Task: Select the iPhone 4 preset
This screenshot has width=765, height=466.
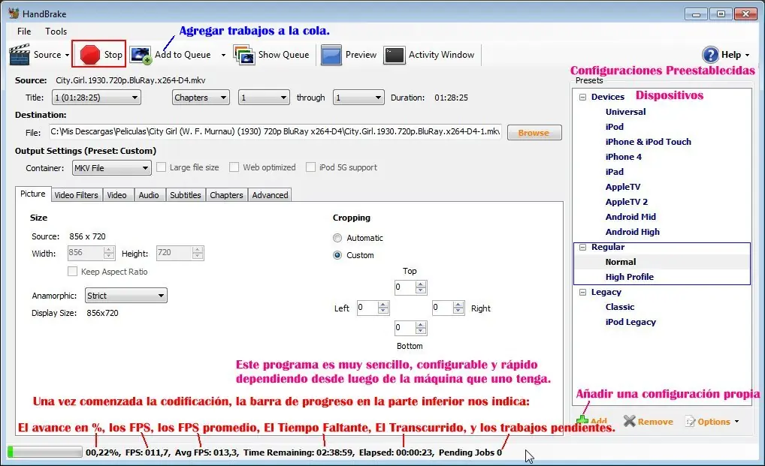Action: 624,158
